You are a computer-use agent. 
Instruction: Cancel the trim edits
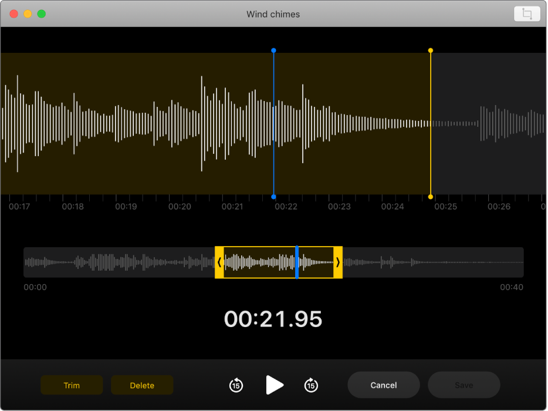pyautogui.click(x=384, y=385)
